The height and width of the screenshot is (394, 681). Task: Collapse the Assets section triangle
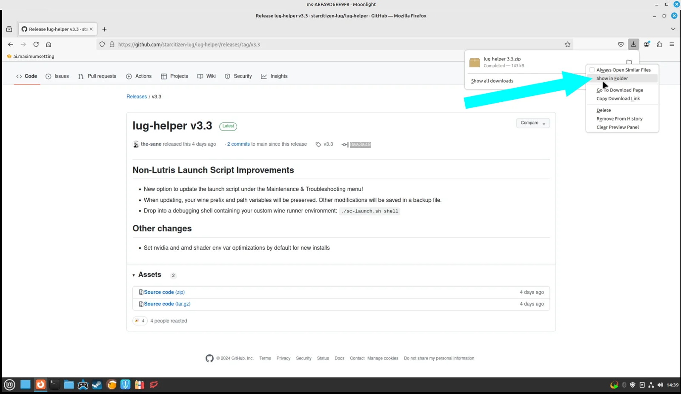(134, 275)
